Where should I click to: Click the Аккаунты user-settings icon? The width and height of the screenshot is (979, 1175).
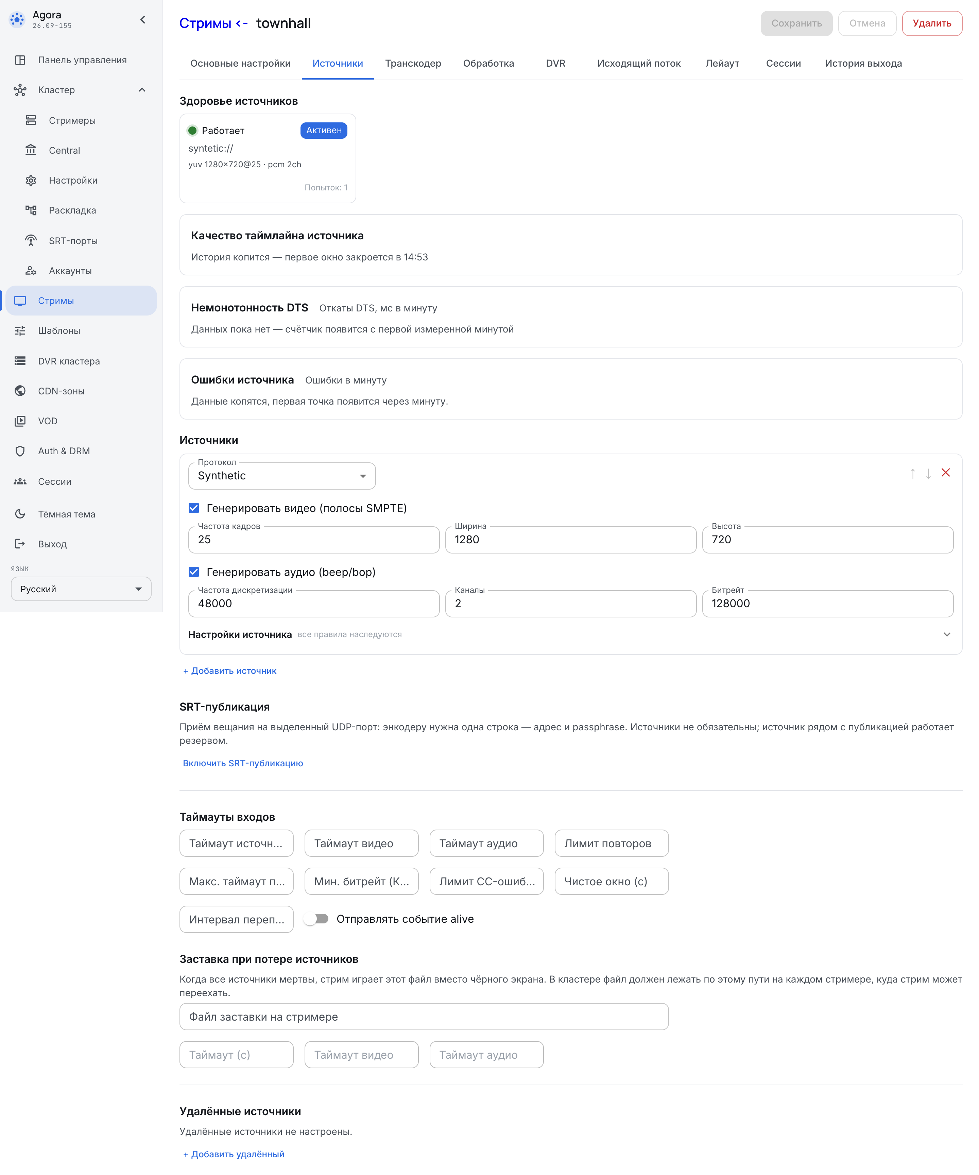pos(31,271)
